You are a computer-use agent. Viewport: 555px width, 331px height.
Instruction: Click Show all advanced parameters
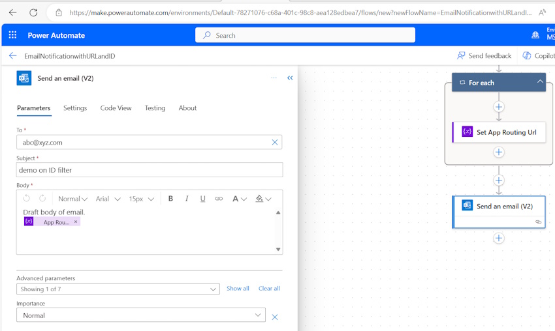[238, 288]
